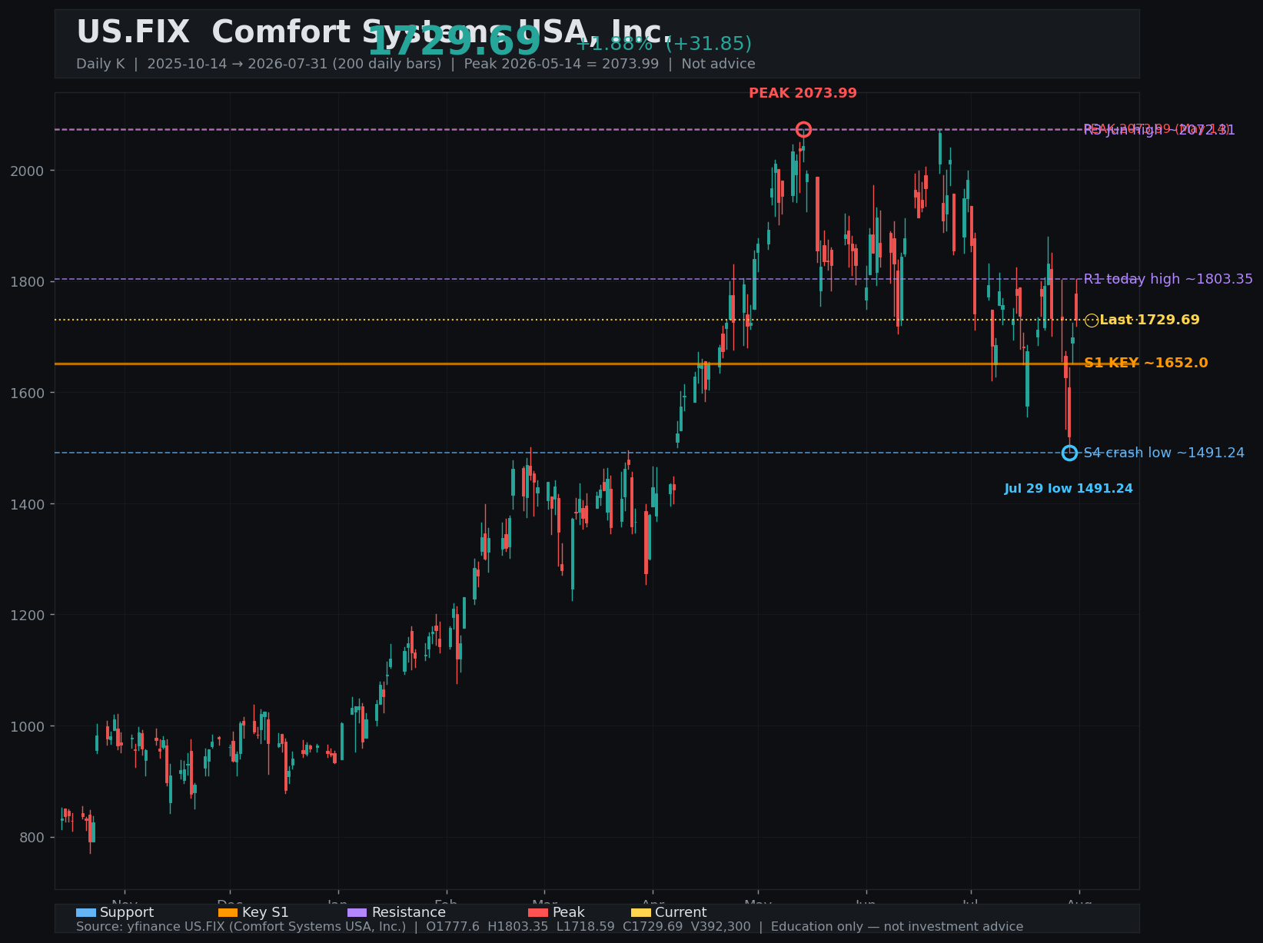The height and width of the screenshot is (943, 1263).
Task: Click the 1200 y-axis tick label
Action: 27,616
